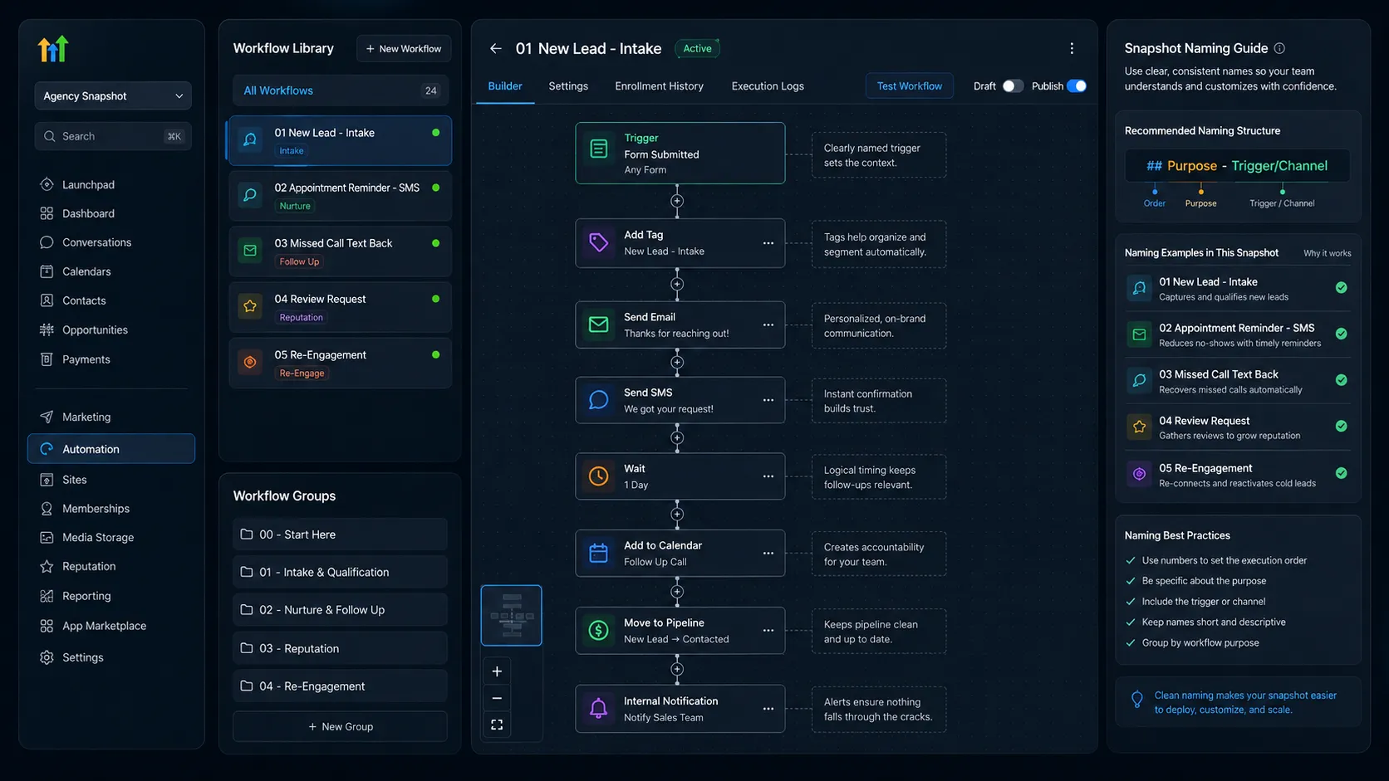Image resolution: width=1389 pixels, height=781 pixels.
Task: Click the green check next to 04 Review Request
Action: (1341, 426)
